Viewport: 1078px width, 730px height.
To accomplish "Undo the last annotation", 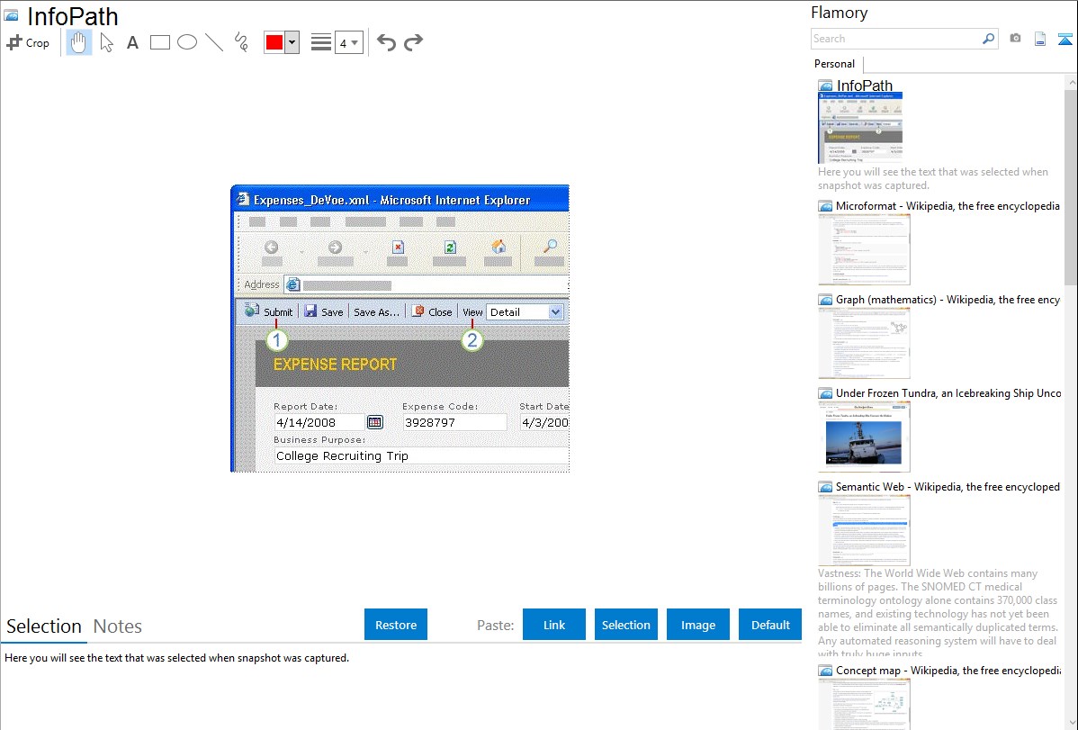I will [x=386, y=42].
